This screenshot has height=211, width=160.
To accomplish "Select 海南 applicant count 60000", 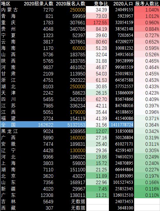I will tap(79, 48).
